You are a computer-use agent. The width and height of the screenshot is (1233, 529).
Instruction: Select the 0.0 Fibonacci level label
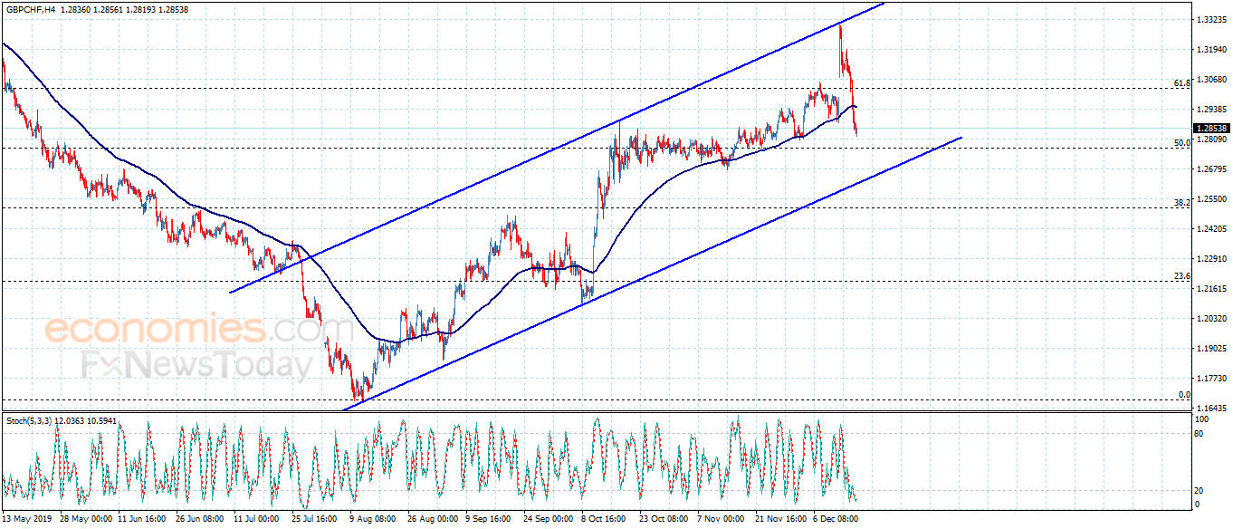click(x=1184, y=395)
